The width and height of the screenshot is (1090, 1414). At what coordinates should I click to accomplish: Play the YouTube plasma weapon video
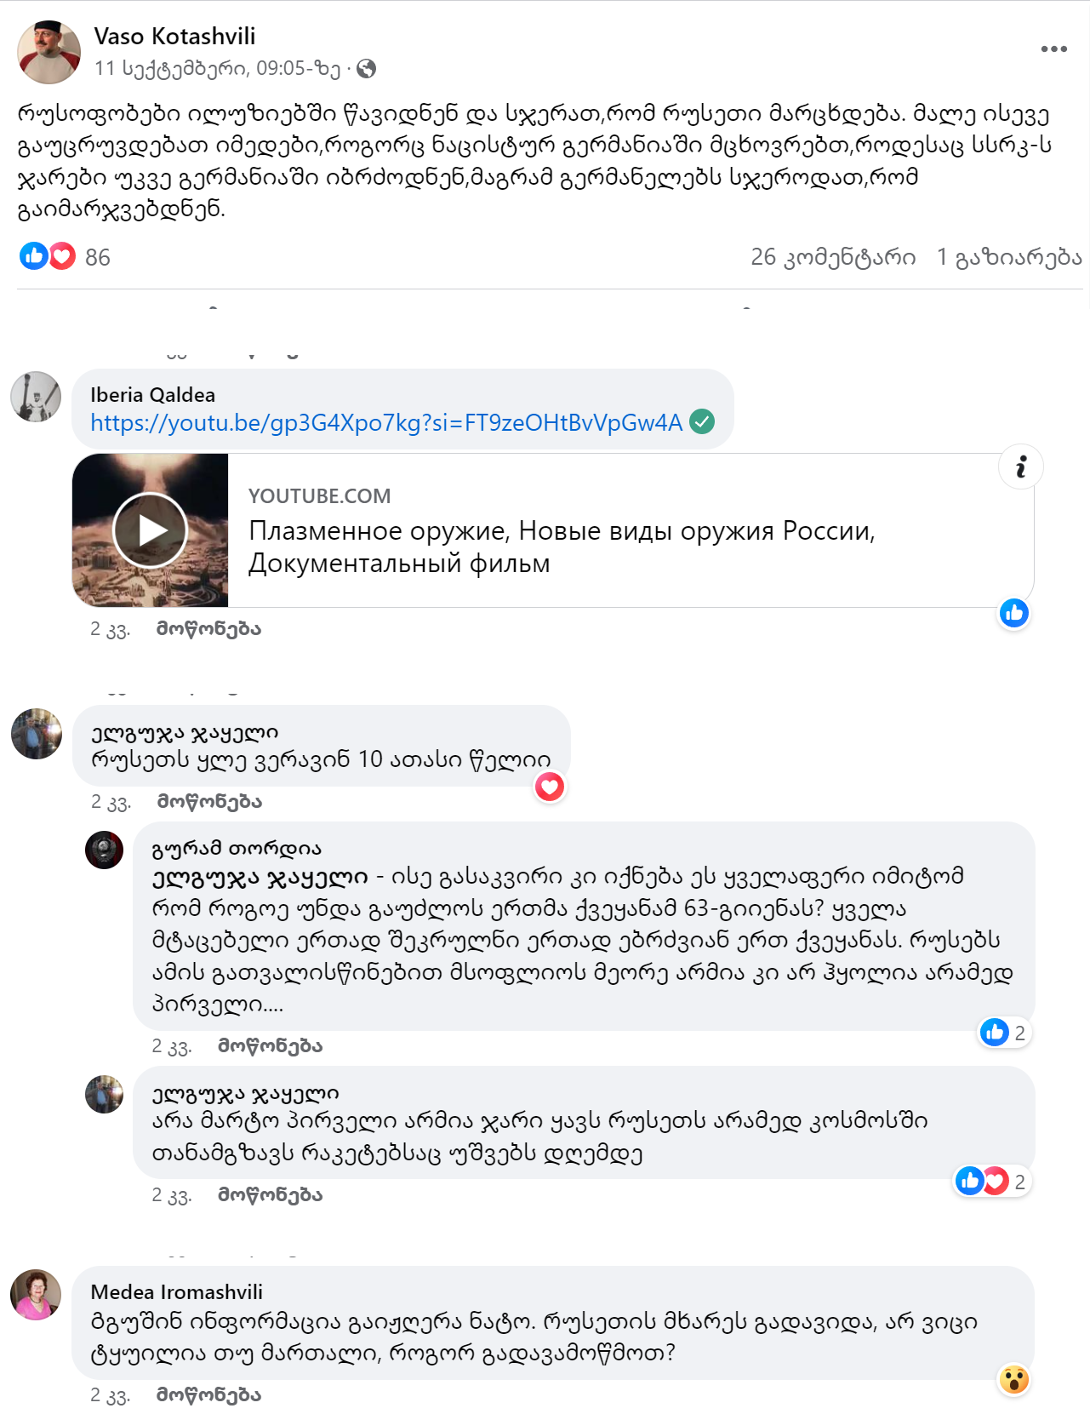151,530
